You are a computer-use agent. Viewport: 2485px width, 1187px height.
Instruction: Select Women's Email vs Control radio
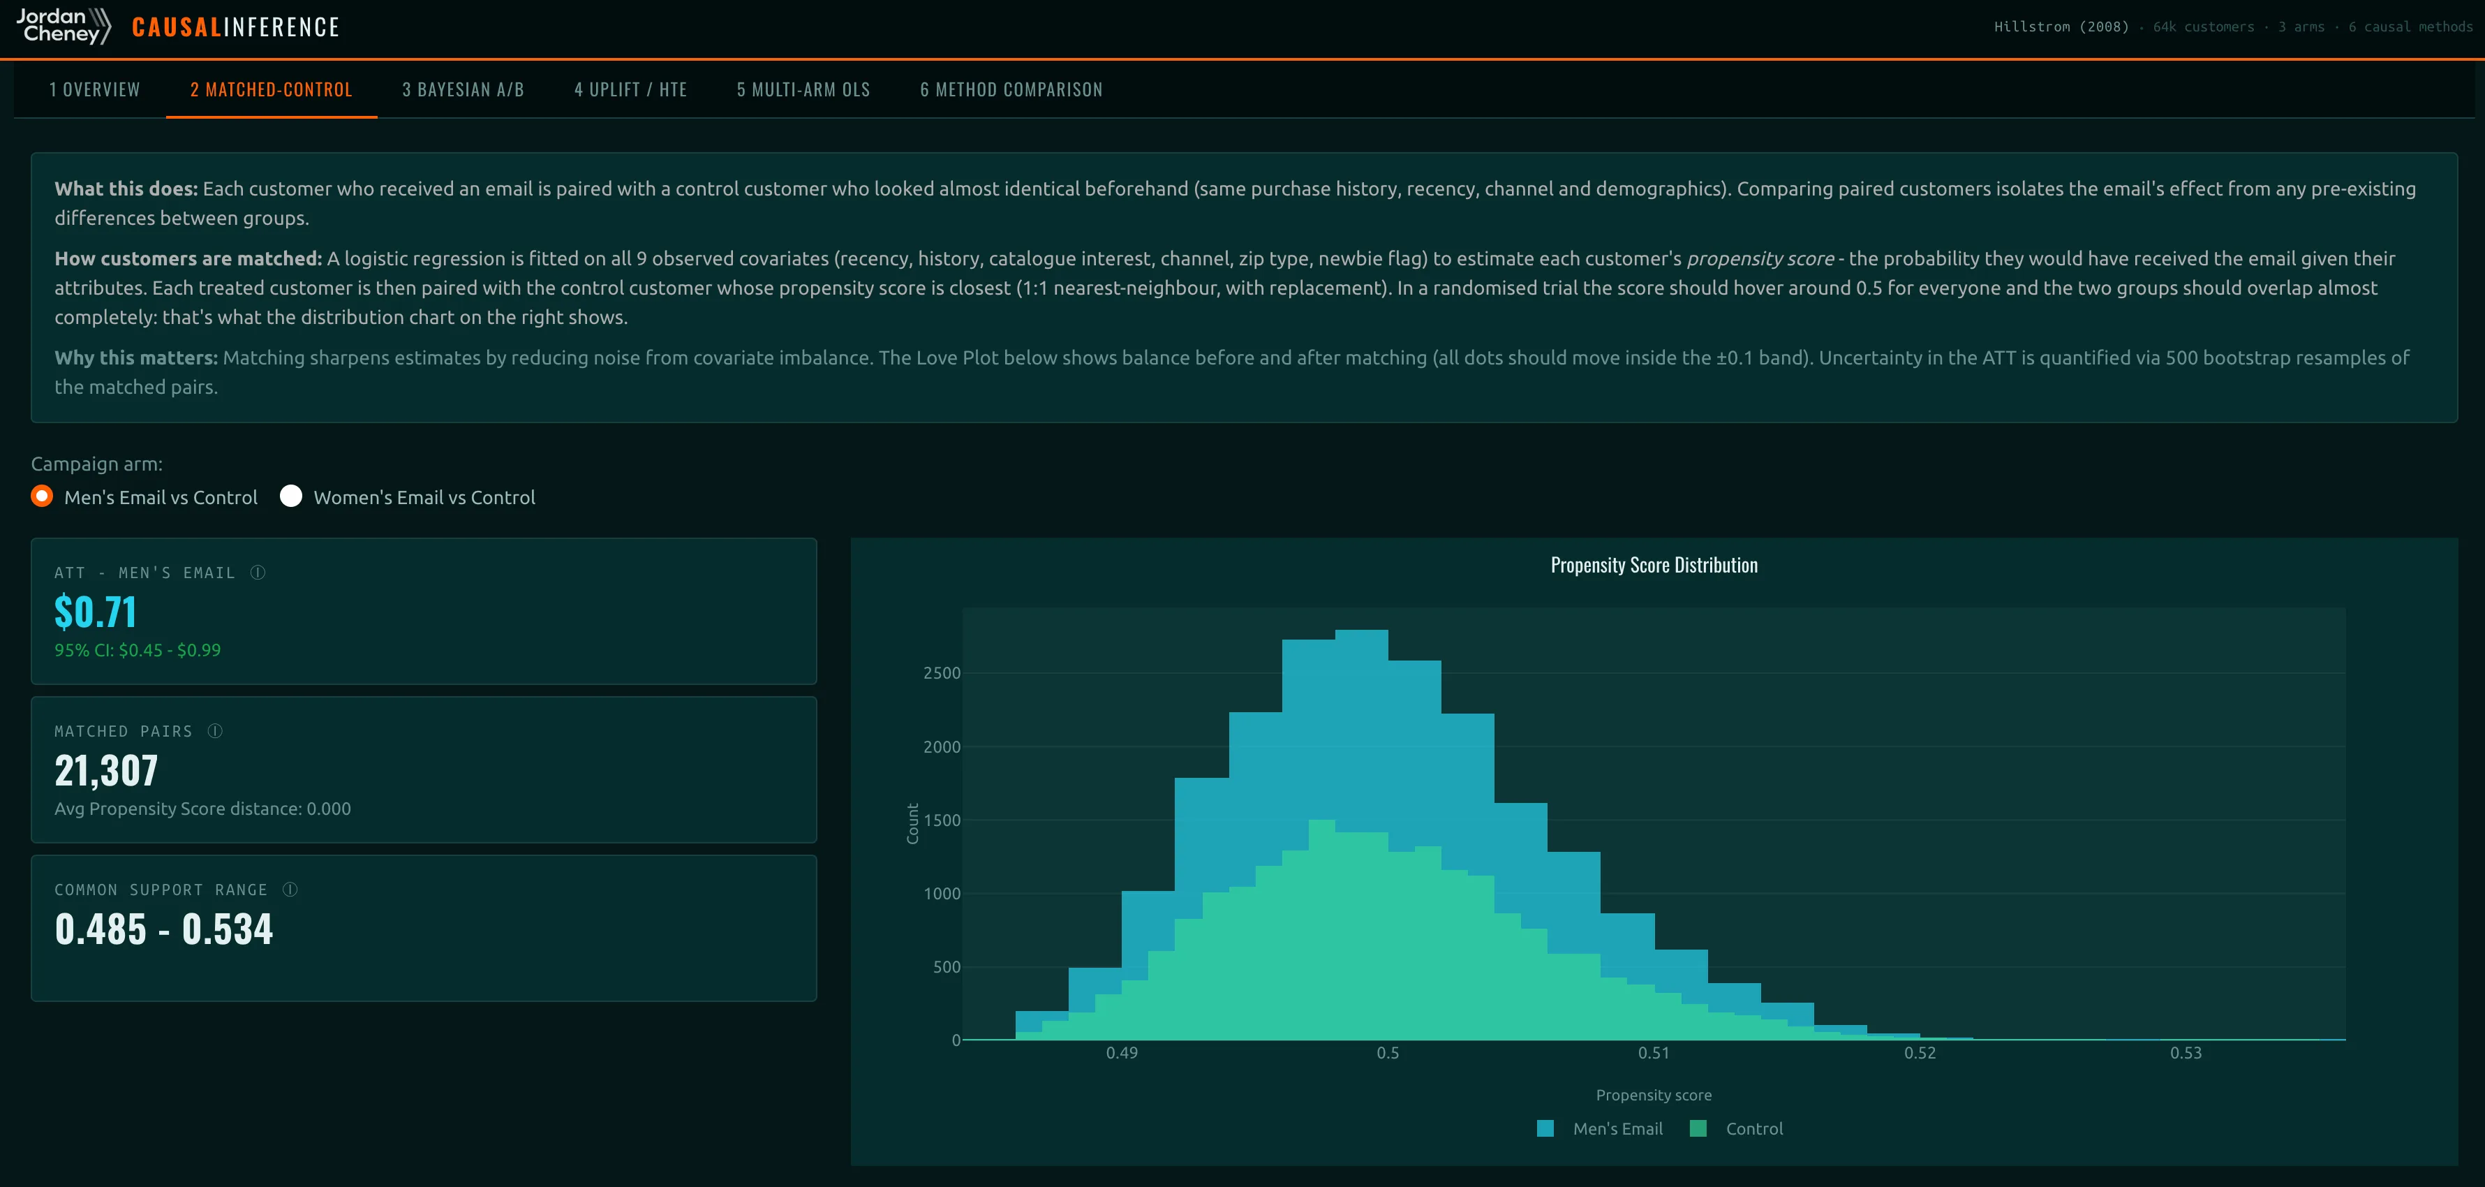coord(291,496)
